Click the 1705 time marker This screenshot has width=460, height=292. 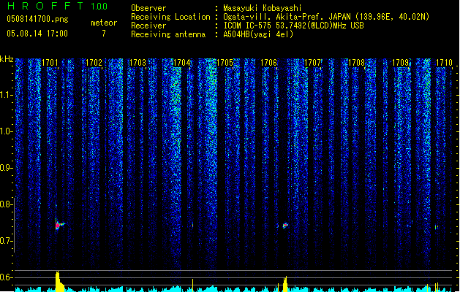pos(225,63)
